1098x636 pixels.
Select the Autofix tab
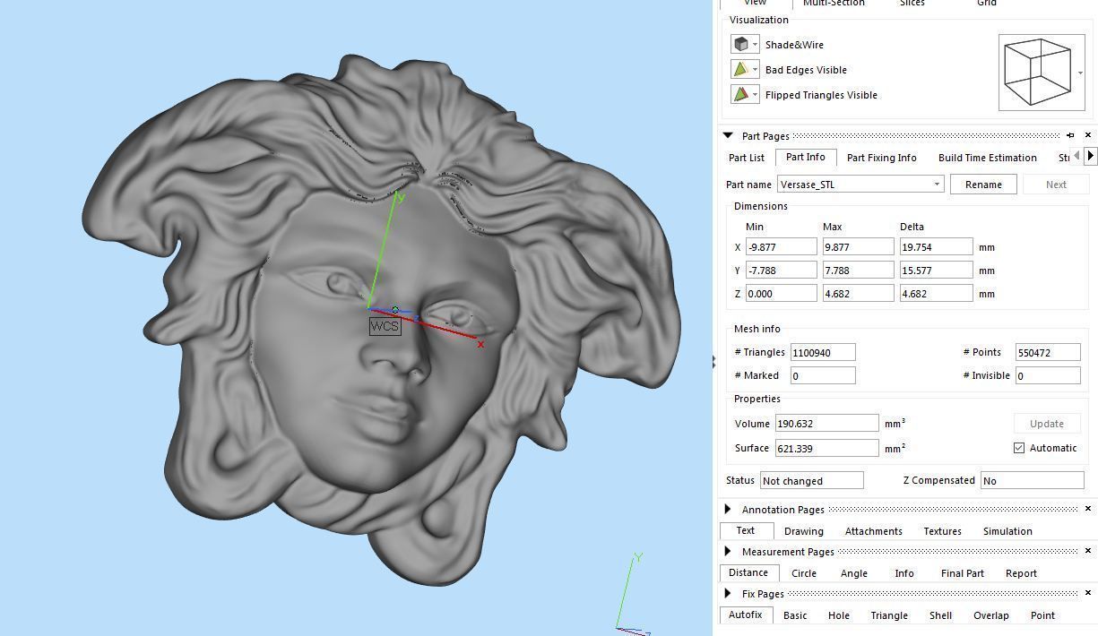click(x=745, y=615)
